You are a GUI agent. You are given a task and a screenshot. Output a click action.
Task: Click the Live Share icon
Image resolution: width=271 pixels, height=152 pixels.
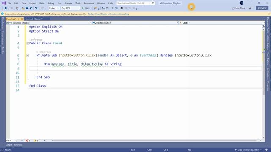233,8
